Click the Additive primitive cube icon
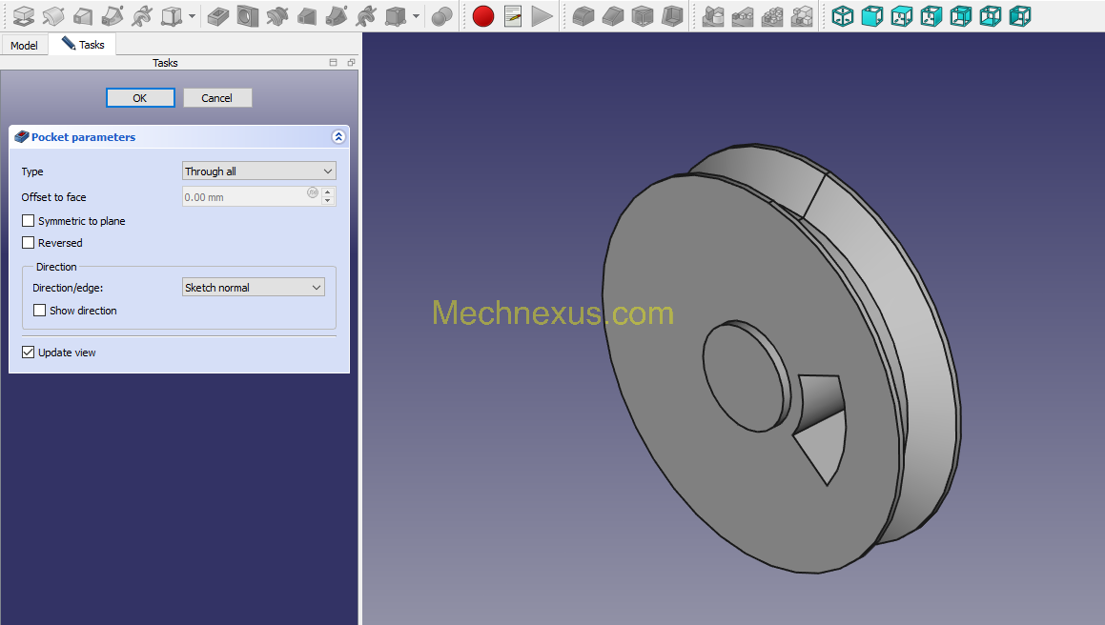This screenshot has width=1105, height=625. click(172, 15)
